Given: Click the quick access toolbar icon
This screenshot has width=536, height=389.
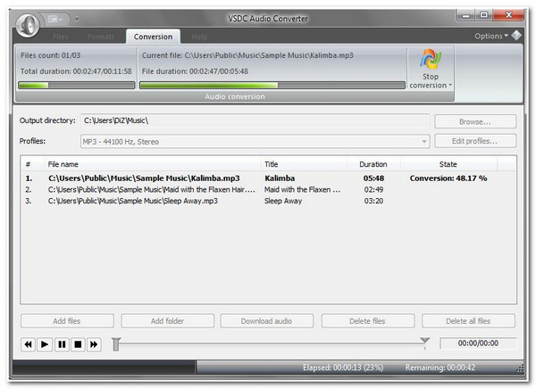Looking at the screenshot, I should click(55, 19).
